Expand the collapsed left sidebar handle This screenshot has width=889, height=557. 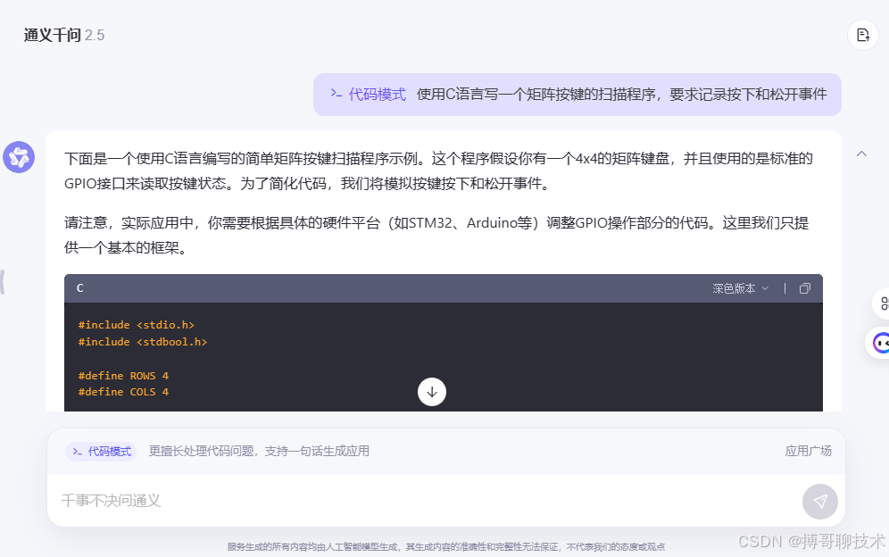3,282
